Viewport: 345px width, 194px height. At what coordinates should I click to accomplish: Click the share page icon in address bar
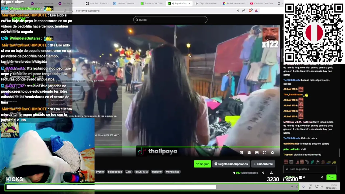[x=244, y=11]
